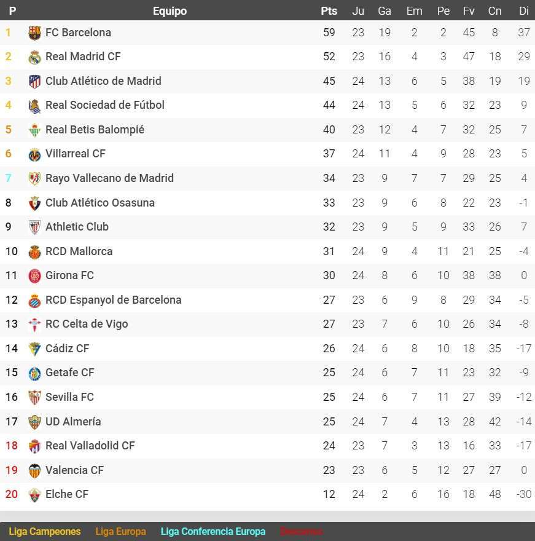535x541 pixels.
Task: Open the RCD Espanyol de Barcelona team name
Action: pyautogui.click(x=114, y=300)
